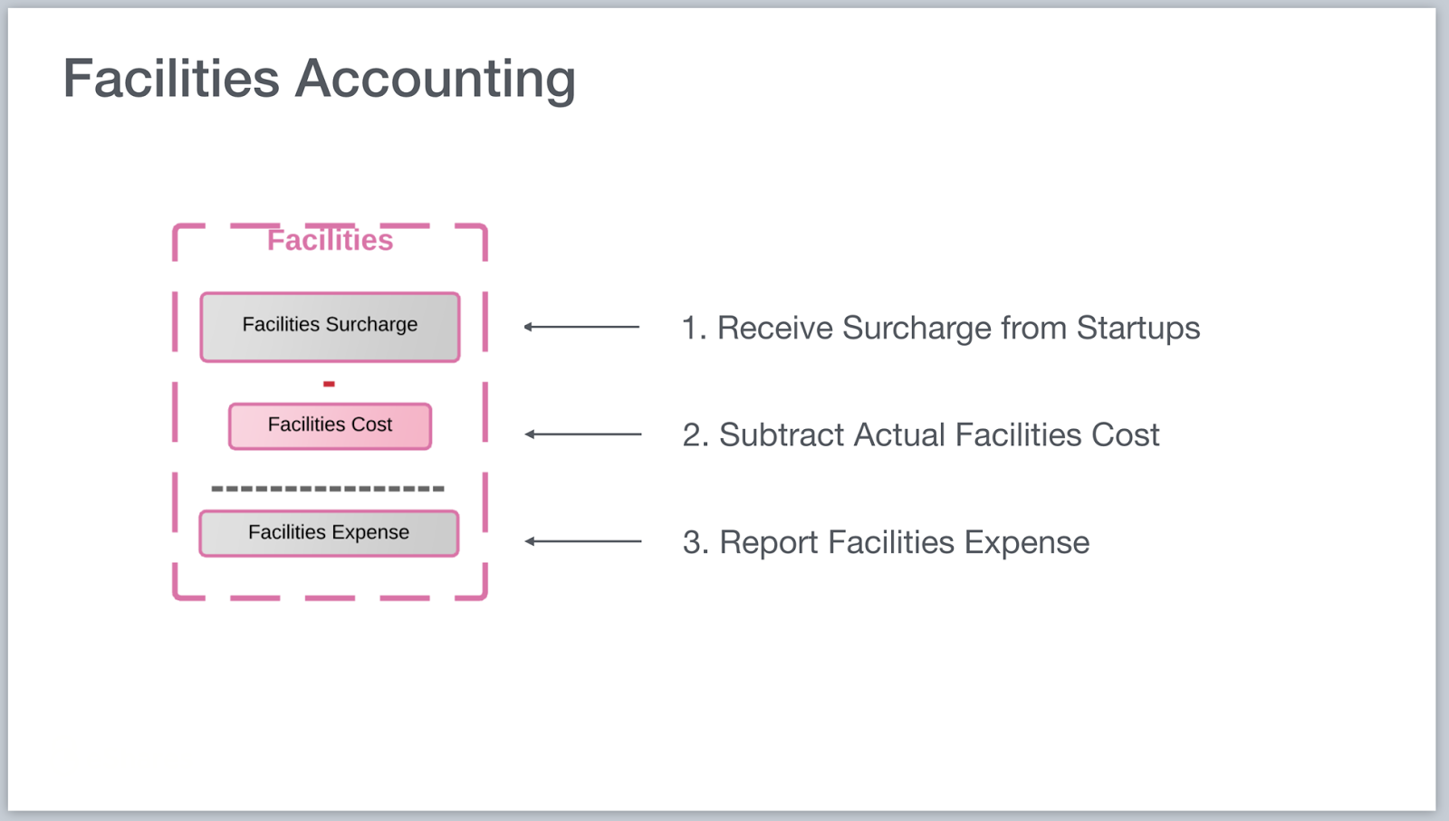Select the Facilities Surcharge box
Screen dimensions: 1449x821
click(x=330, y=327)
